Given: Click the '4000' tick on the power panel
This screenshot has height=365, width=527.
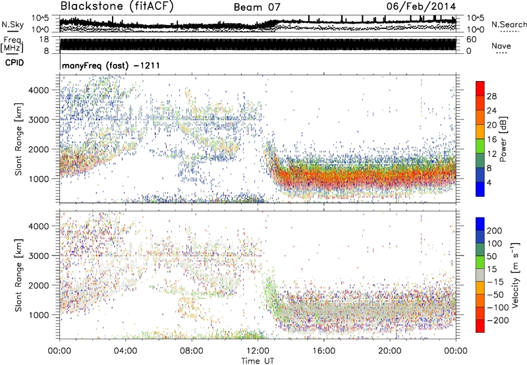Looking at the screenshot, I should [38, 90].
